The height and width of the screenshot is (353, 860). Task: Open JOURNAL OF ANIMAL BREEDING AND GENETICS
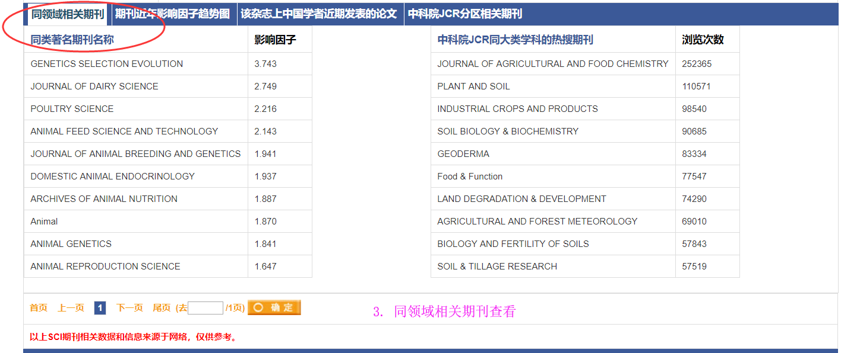[135, 154]
